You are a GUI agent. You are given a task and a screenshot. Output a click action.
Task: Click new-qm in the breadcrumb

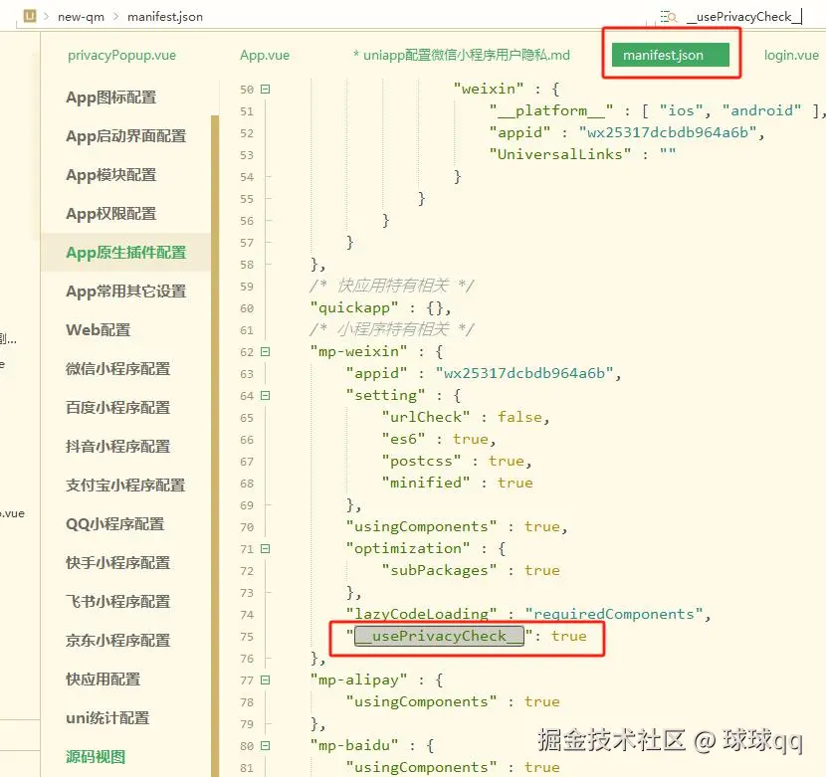tap(81, 17)
